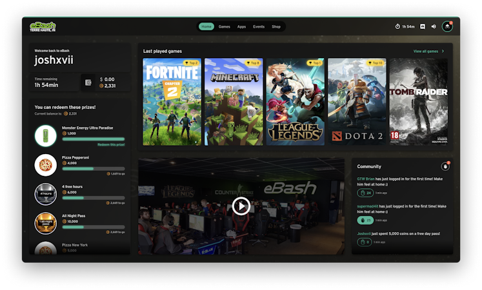The image size is (482, 290).
Task: Open the session timer clock icon
Action: tap(397, 26)
